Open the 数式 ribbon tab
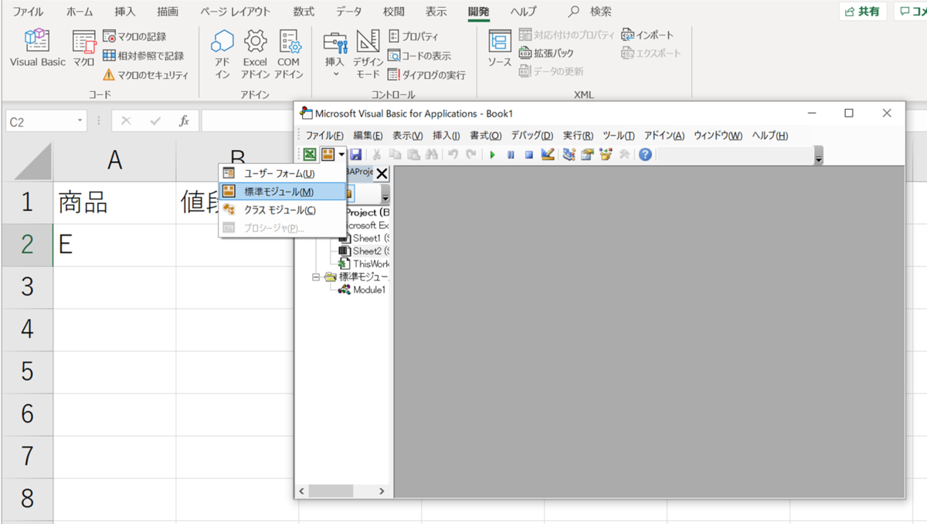 point(304,12)
